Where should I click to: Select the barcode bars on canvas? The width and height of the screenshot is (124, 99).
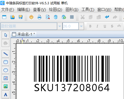(72, 69)
